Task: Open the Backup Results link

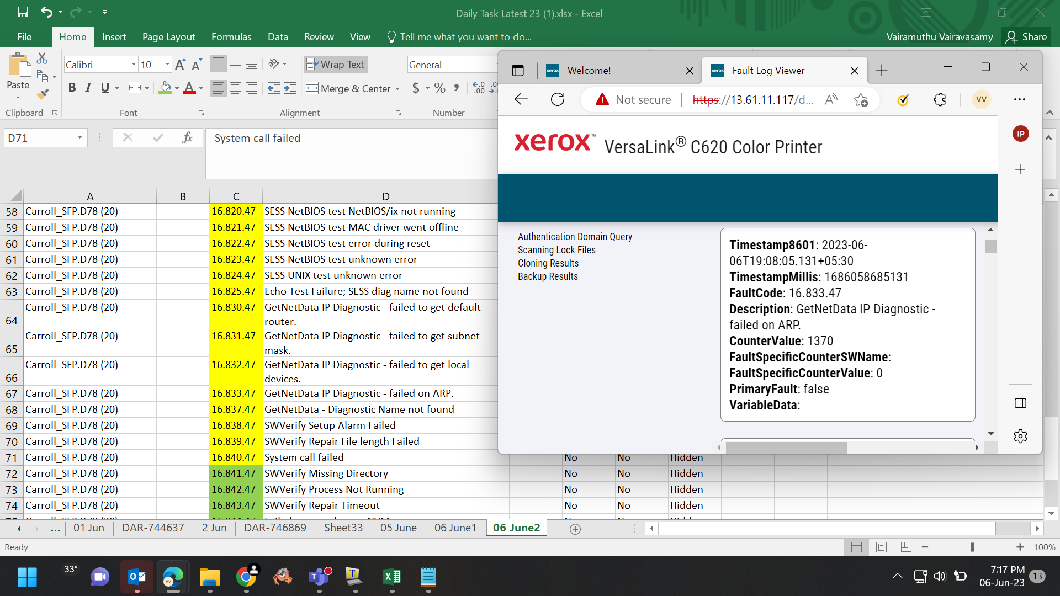Action: (548, 276)
